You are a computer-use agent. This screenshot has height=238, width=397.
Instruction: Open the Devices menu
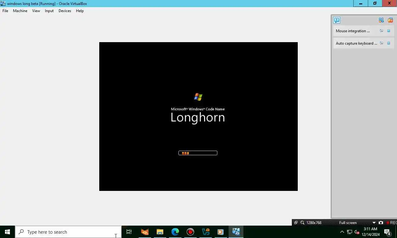[65, 11]
